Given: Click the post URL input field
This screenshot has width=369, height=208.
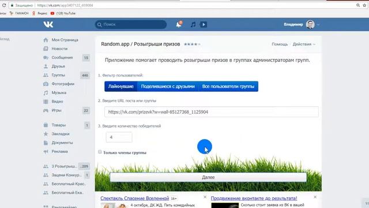Looking at the screenshot, I should click(212, 112).
